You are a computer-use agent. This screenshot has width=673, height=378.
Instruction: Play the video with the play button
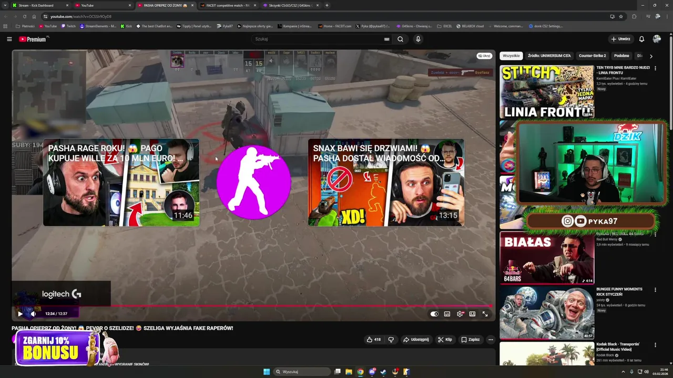[x=20, y=314]
